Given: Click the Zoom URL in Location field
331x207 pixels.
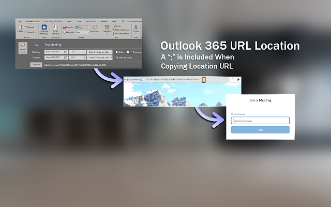Looking at the screenshot, I should (75, 65).
